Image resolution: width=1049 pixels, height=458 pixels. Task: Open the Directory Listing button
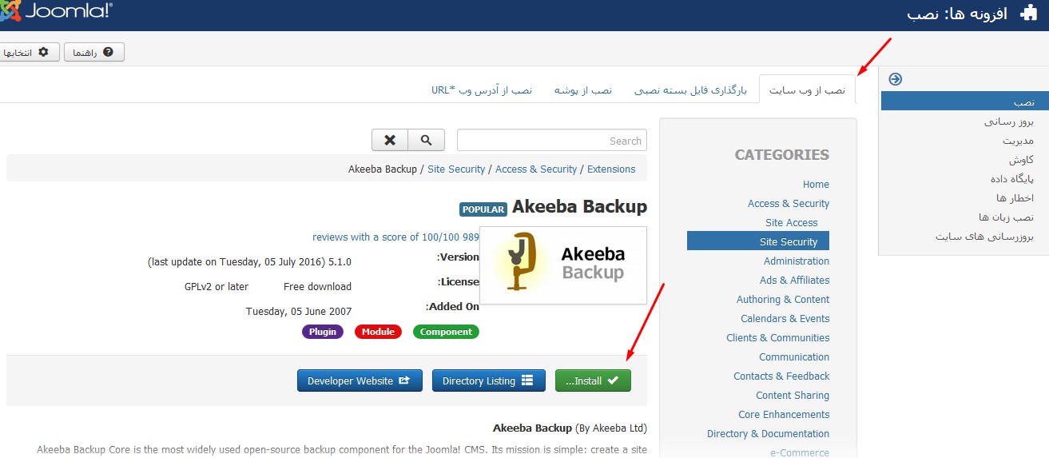[488, 380]
